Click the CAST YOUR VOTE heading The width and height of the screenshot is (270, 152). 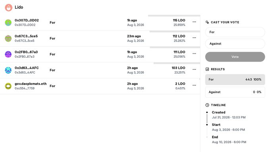[x=225, y=22]
